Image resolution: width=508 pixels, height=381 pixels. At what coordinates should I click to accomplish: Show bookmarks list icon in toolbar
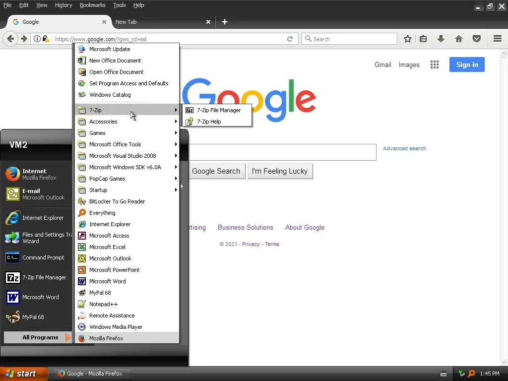423,39
